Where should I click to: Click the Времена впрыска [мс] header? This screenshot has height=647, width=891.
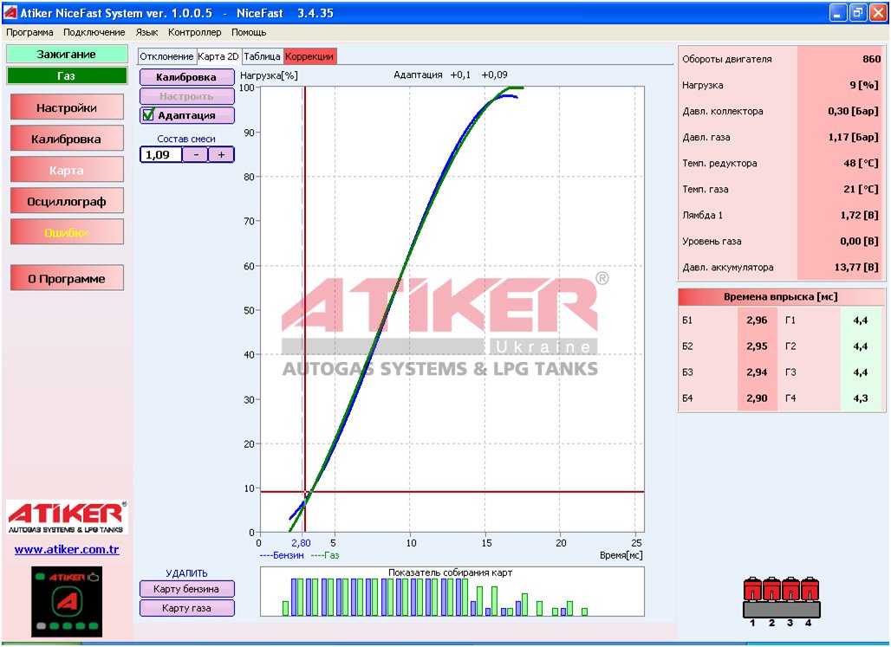point(781,296)
